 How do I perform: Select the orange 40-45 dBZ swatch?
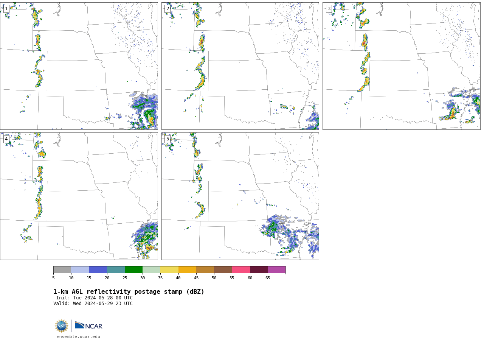point(187,270)
